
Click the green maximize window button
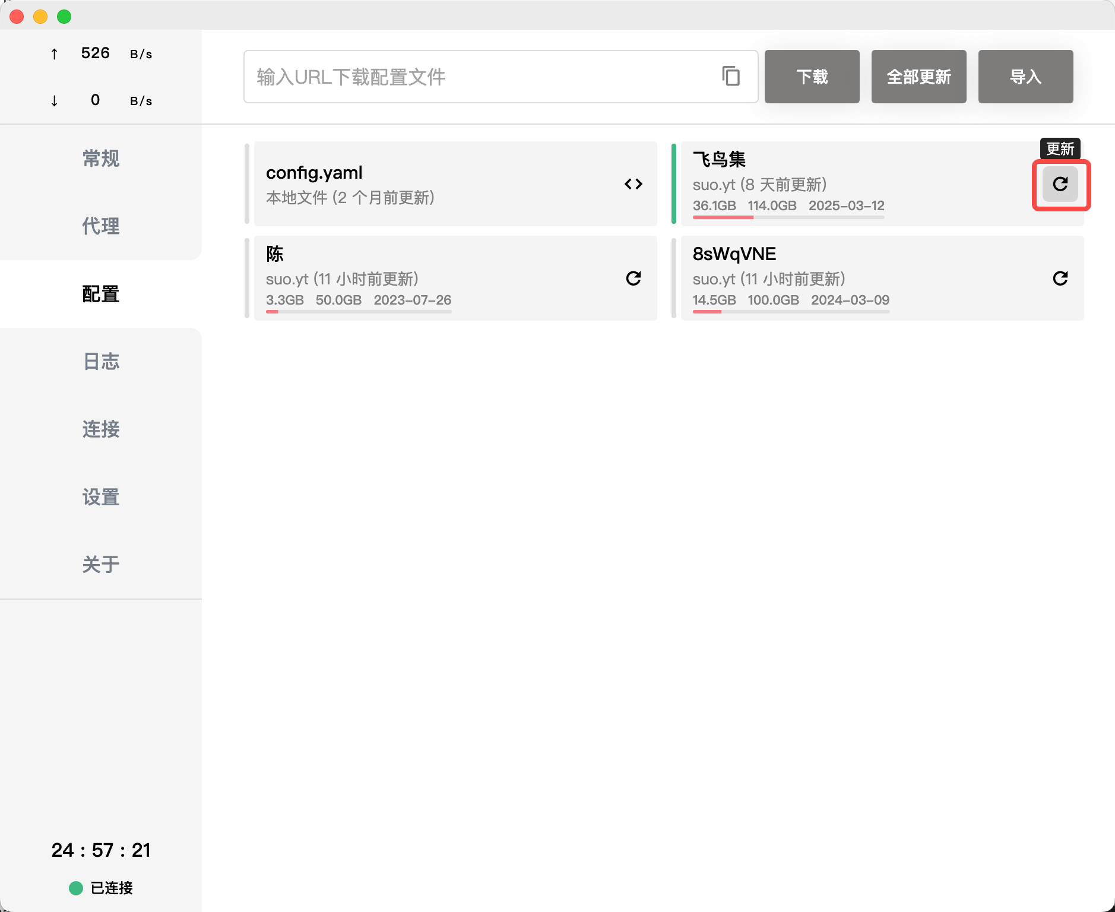pyautogui.click(x=64, y=17)
